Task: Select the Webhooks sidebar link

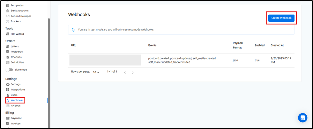Action: pos(17,100)
